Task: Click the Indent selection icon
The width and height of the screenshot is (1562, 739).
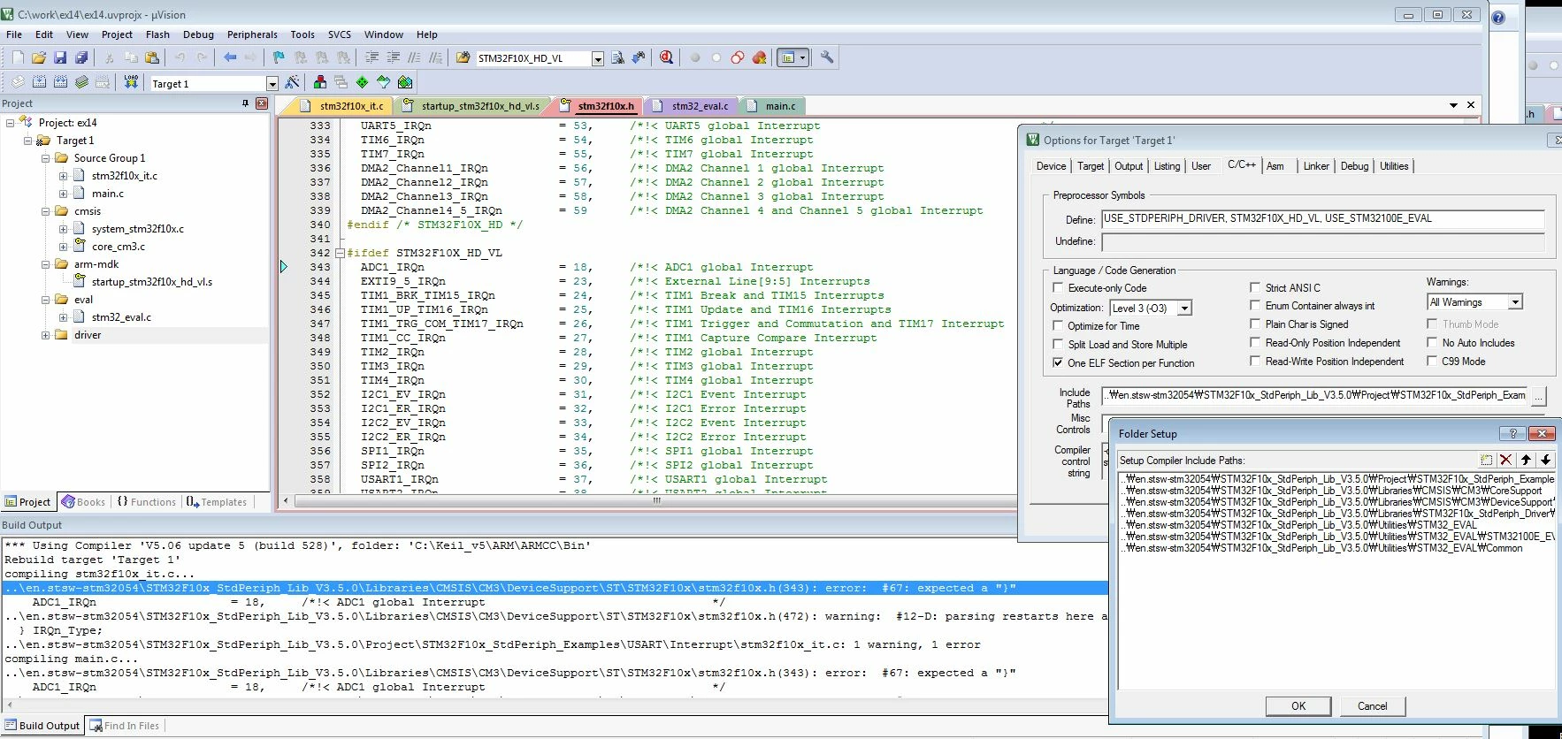Action: [x=371, y=57]
